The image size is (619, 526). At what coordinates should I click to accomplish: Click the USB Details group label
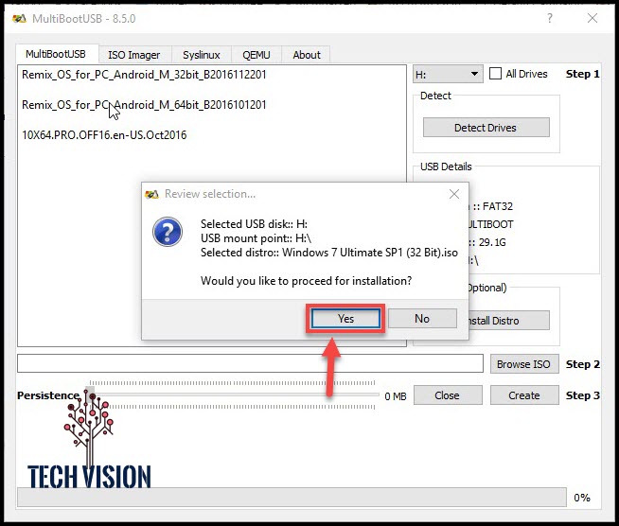(446, 167)
